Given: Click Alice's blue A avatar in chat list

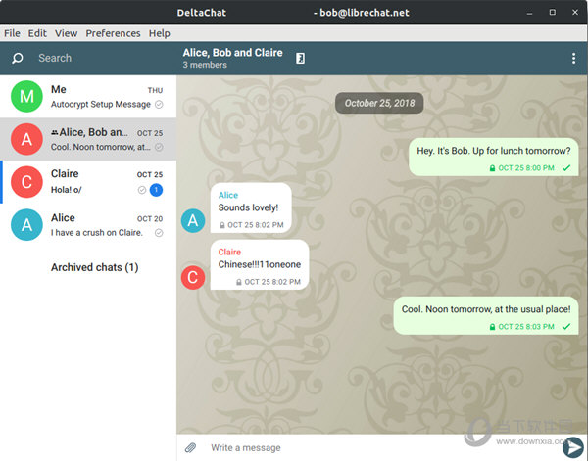Looking at the screenshot, I should [26, 225].
